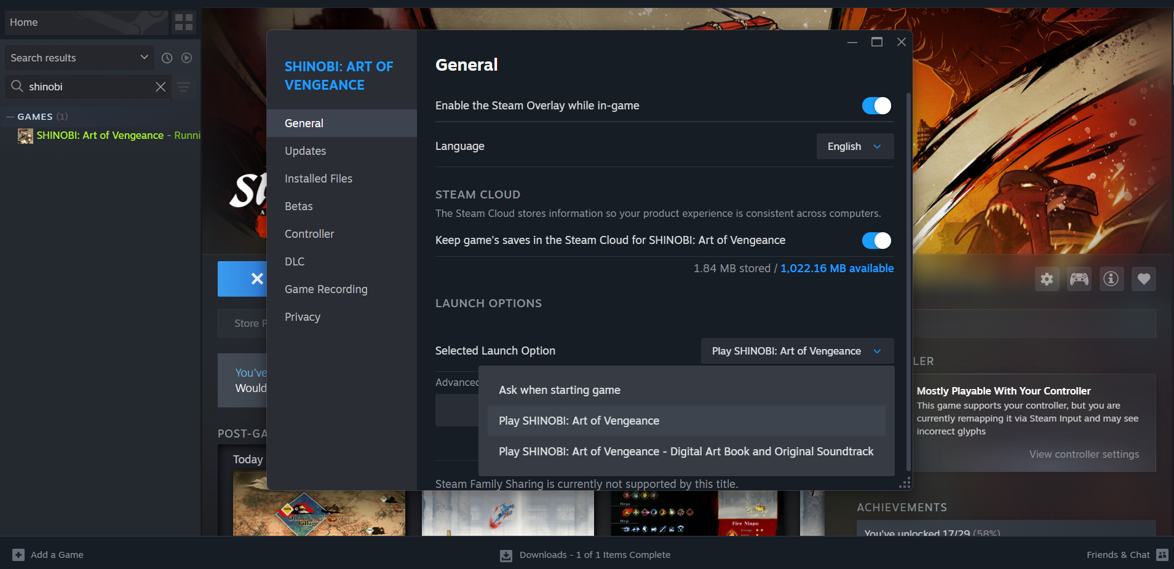This screenshot has width=1174, height=569.
Task: Click View controller settings link
Action: (1084, 454)
